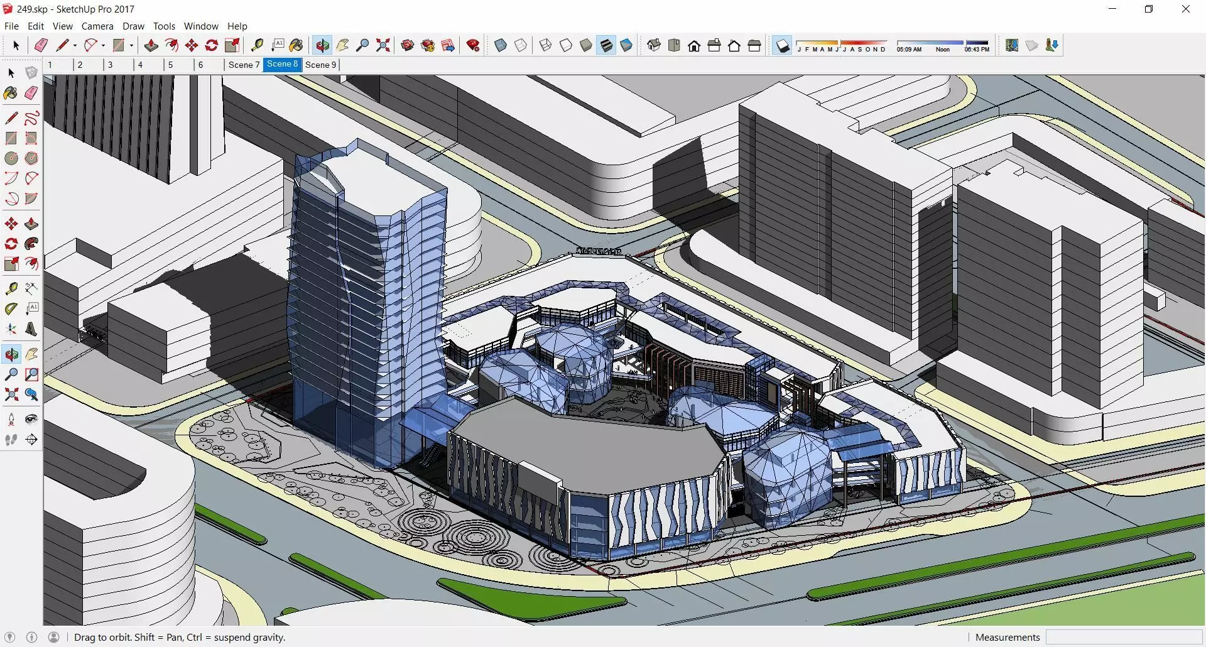Click the Zoom Extents icon in top toolbar
This screenshot has width=1206, height=647.
click(383, 45)
